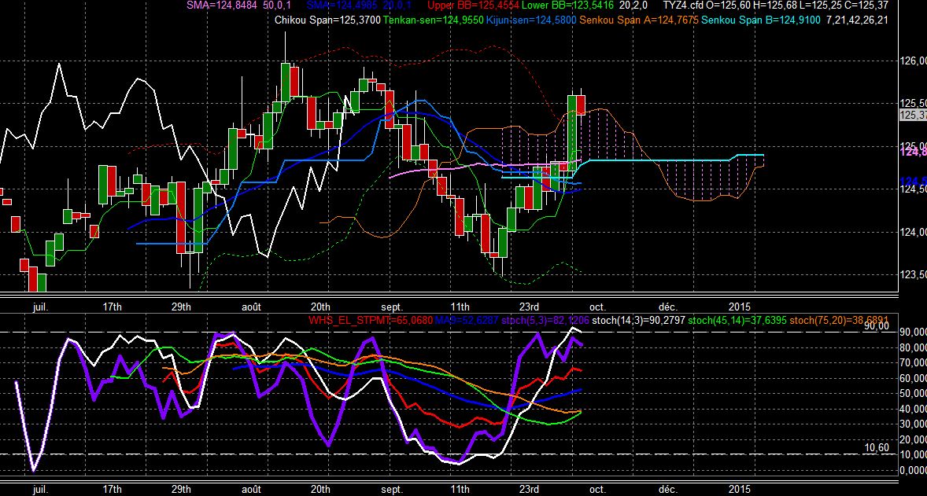Click the 0,0000 stochastic axis value
927x496 pixels.
tap(914, 470)
